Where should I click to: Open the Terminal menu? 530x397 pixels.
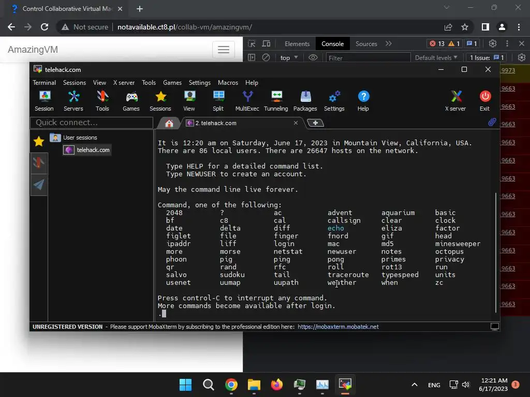pyautogui.click(x=45, y=83)
